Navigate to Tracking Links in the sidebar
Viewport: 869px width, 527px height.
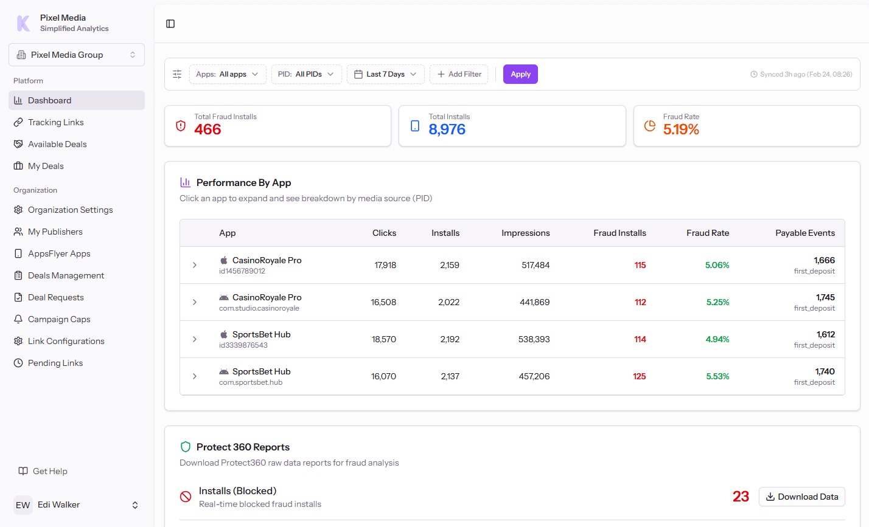[57, 122]
